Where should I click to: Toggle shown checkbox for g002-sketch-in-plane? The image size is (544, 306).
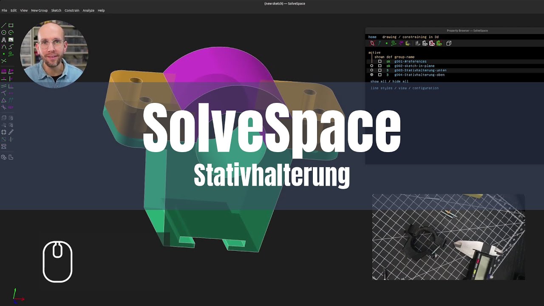(x=380, y=66)
